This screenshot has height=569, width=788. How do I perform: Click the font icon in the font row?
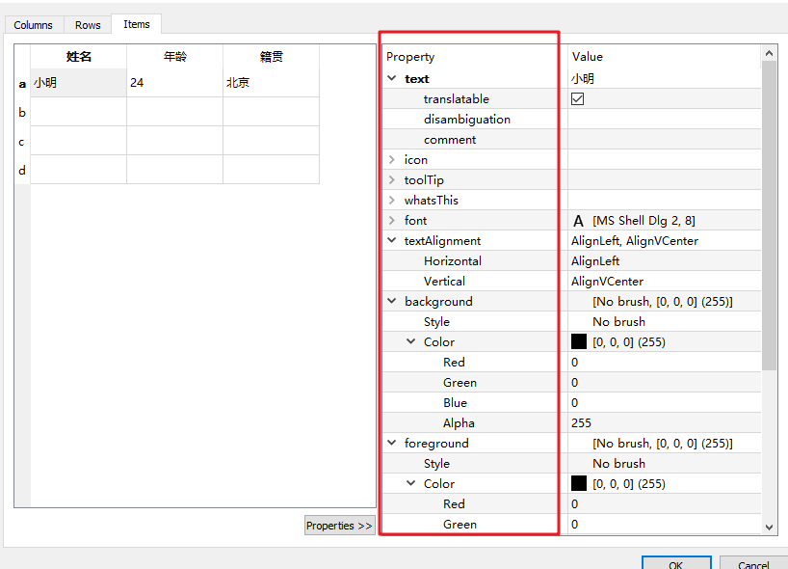pos(577,220)
